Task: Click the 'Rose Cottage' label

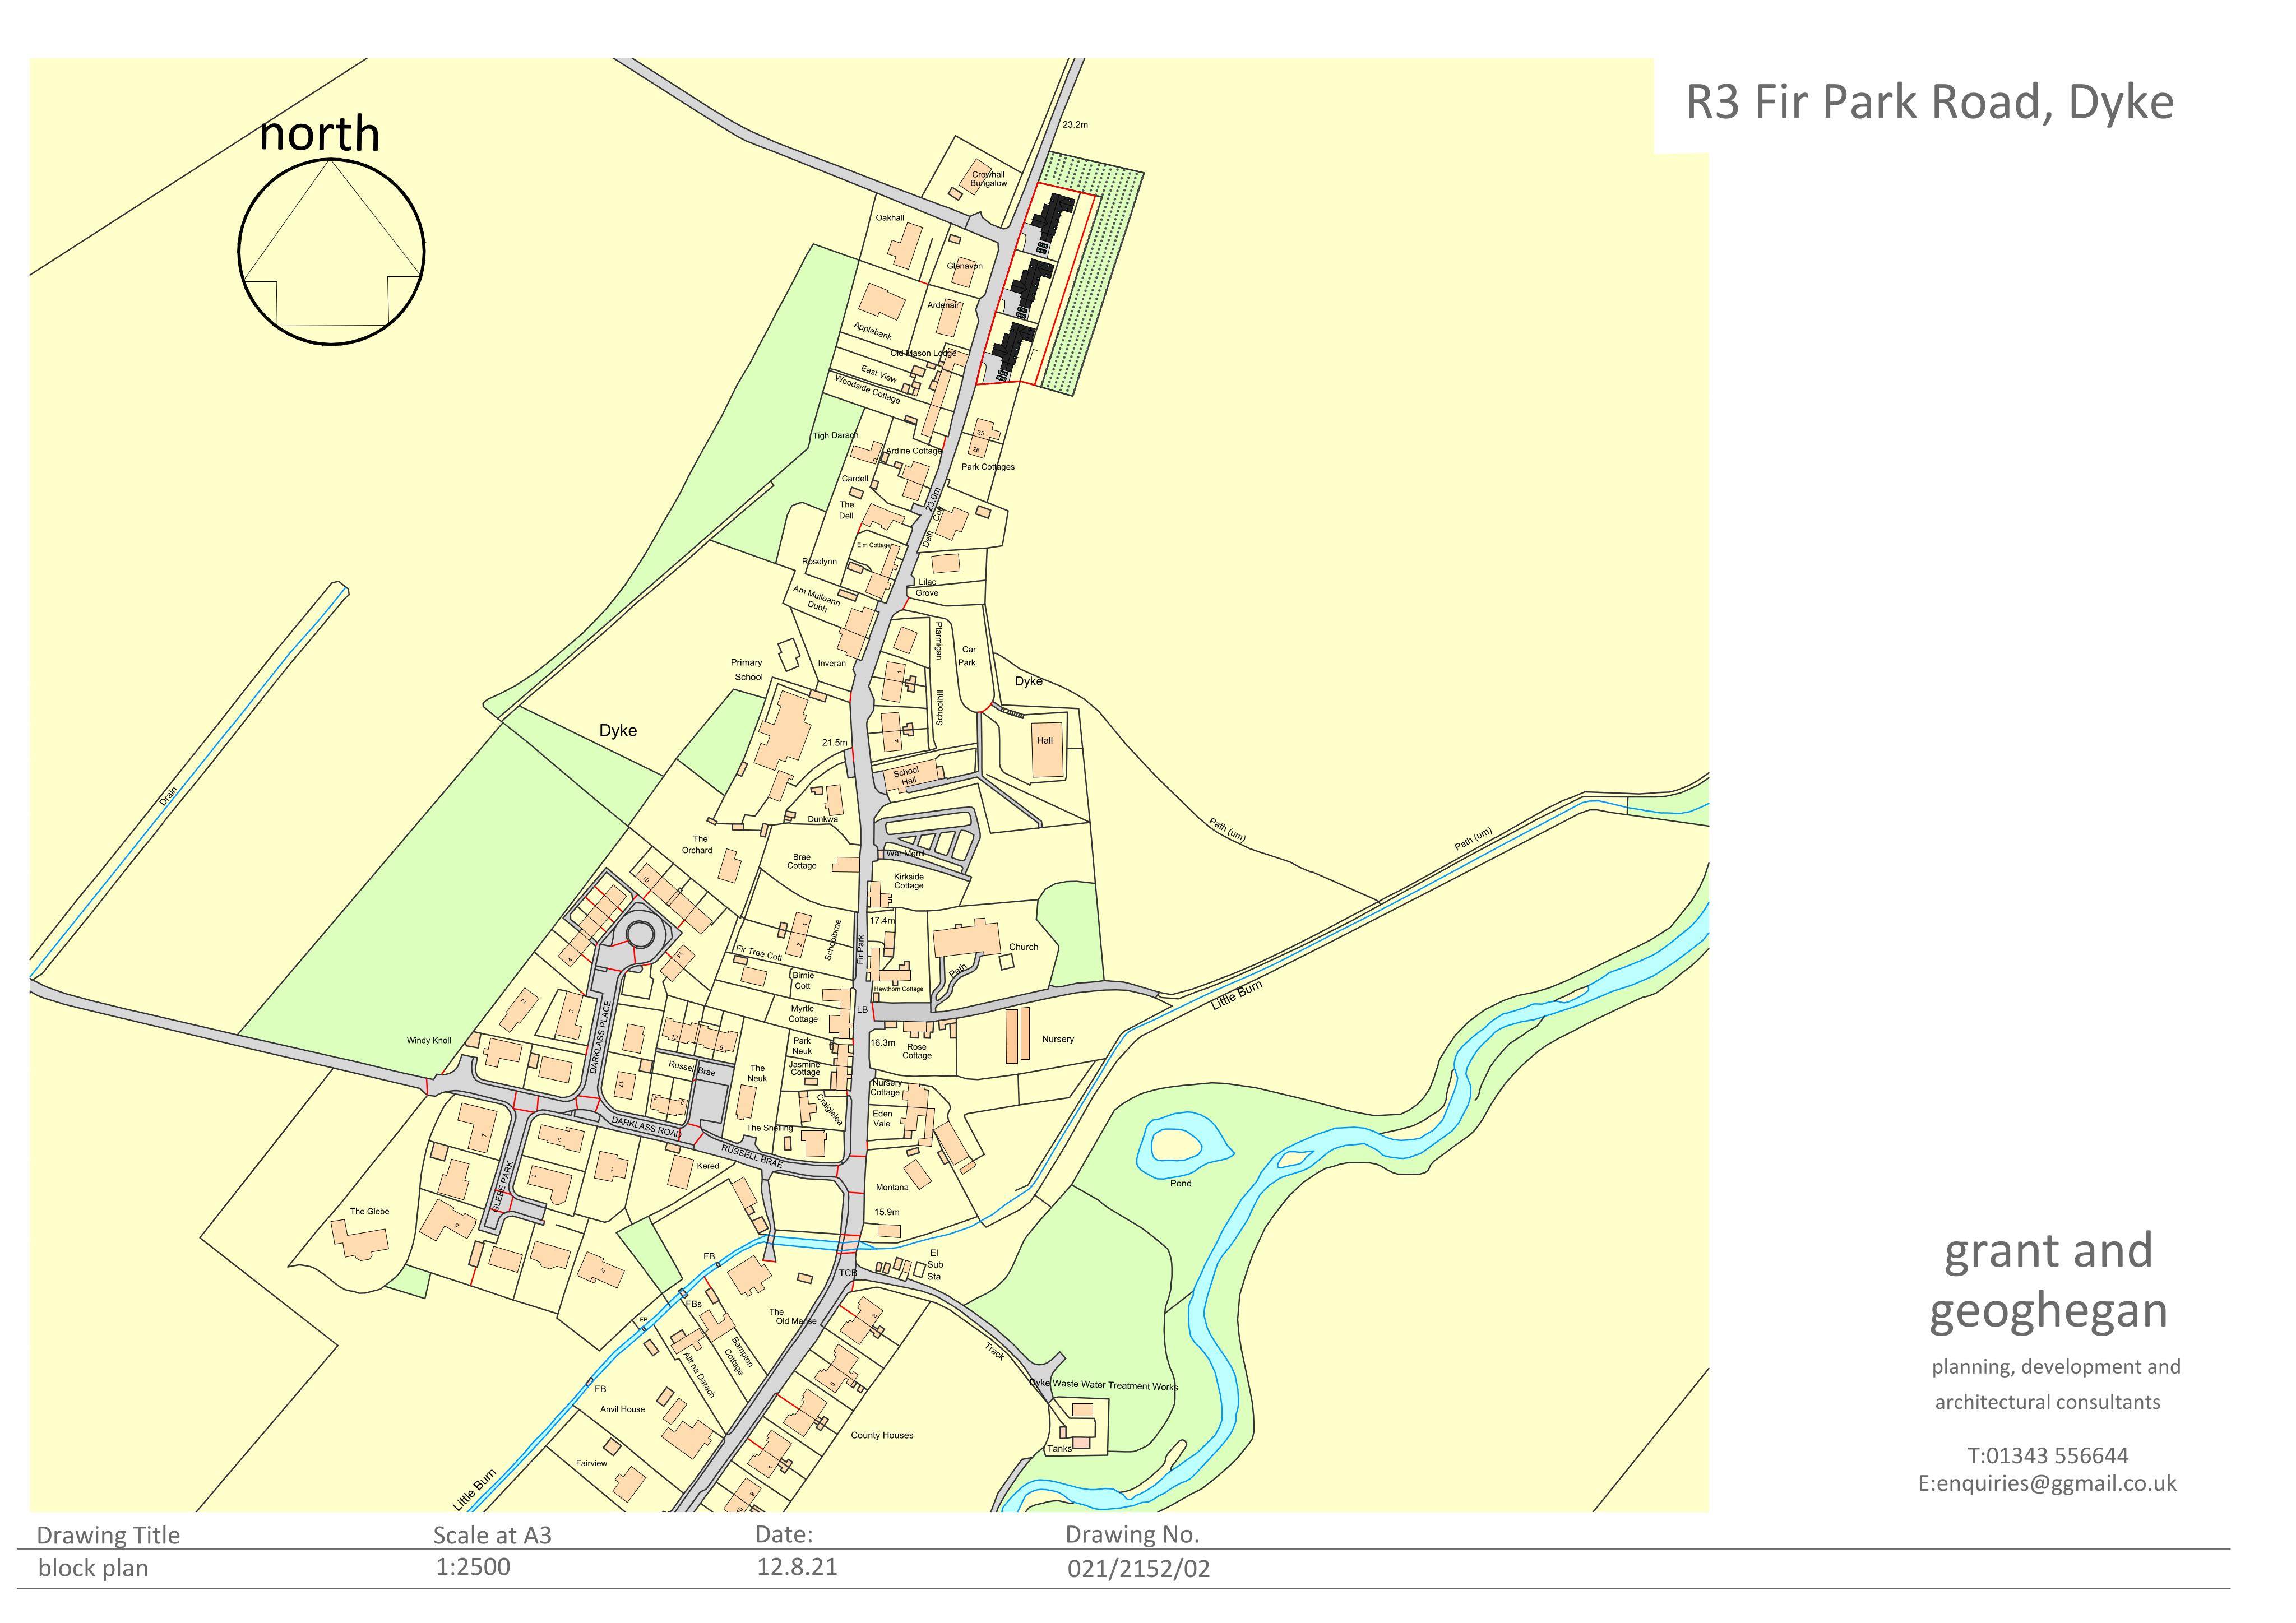Action: pos(916,1051)
